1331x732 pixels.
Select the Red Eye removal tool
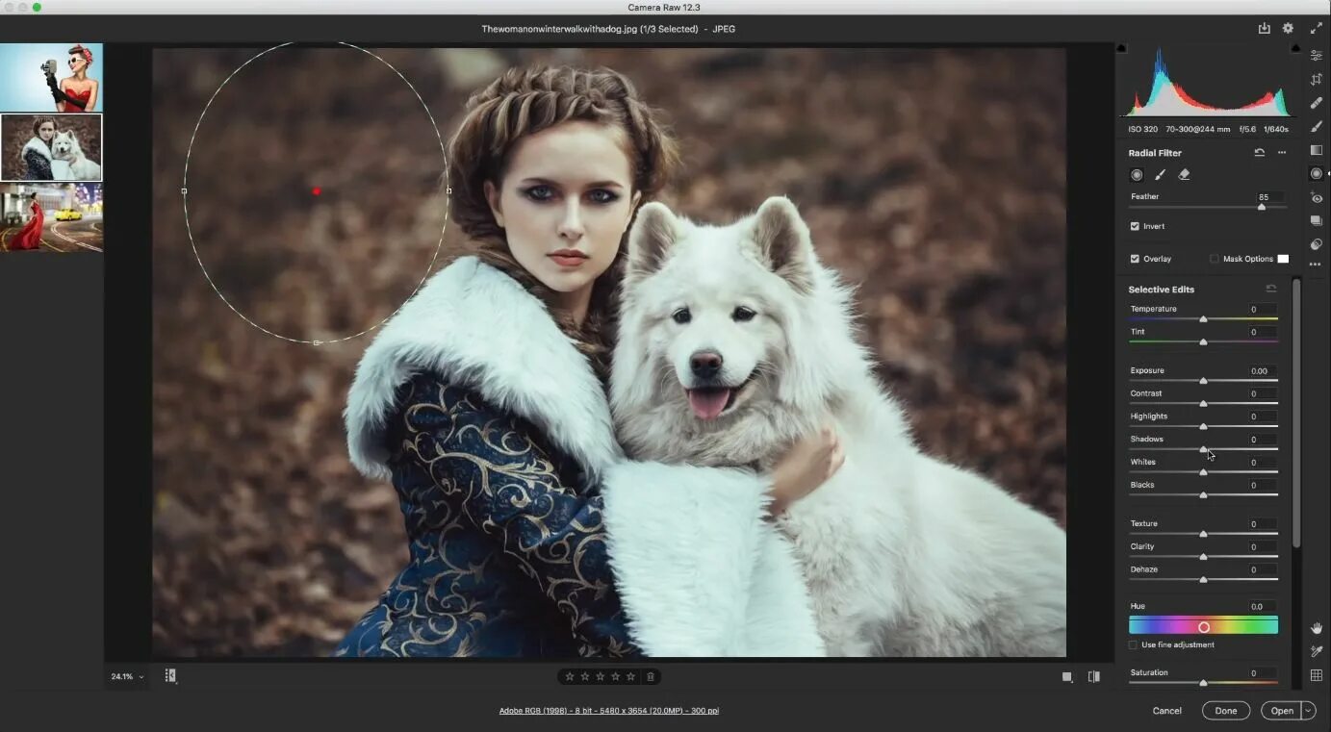(x=1317, y=197)
